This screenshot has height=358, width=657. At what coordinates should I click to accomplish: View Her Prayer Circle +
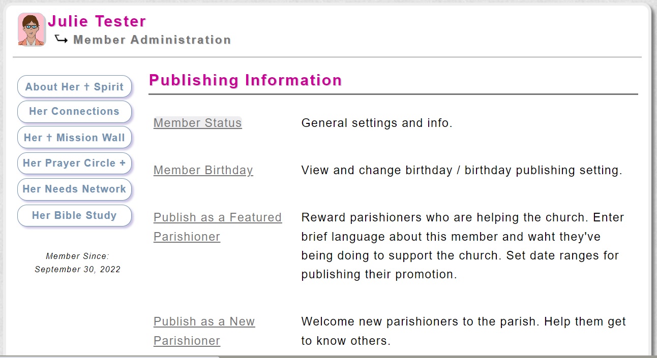click(74, 163)
